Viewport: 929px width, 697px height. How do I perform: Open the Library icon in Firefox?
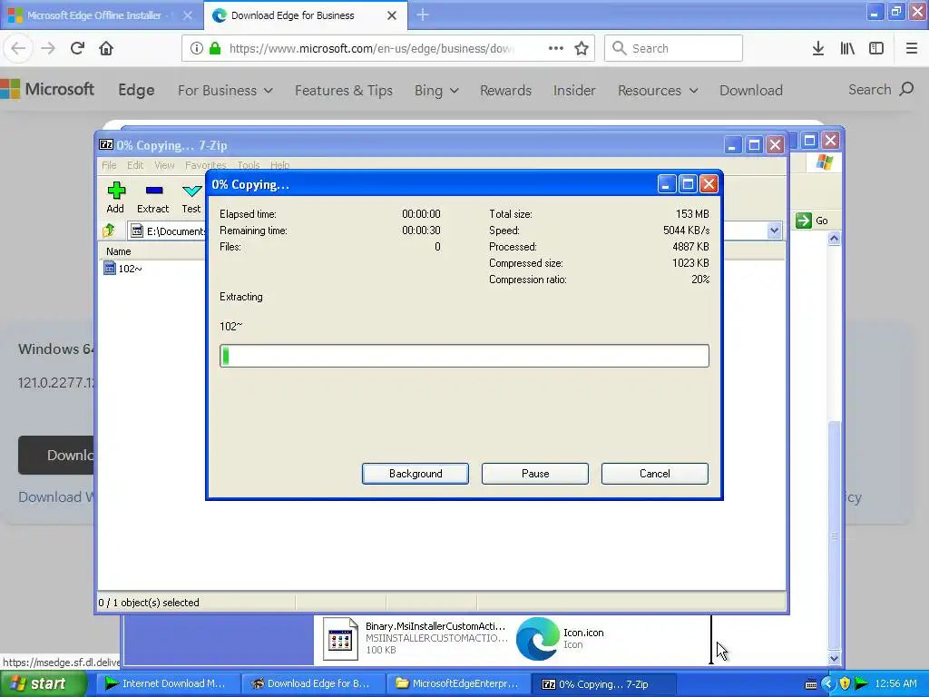[x=847, y=48]
